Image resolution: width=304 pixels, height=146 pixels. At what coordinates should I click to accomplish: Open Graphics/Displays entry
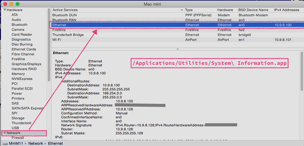26,64
